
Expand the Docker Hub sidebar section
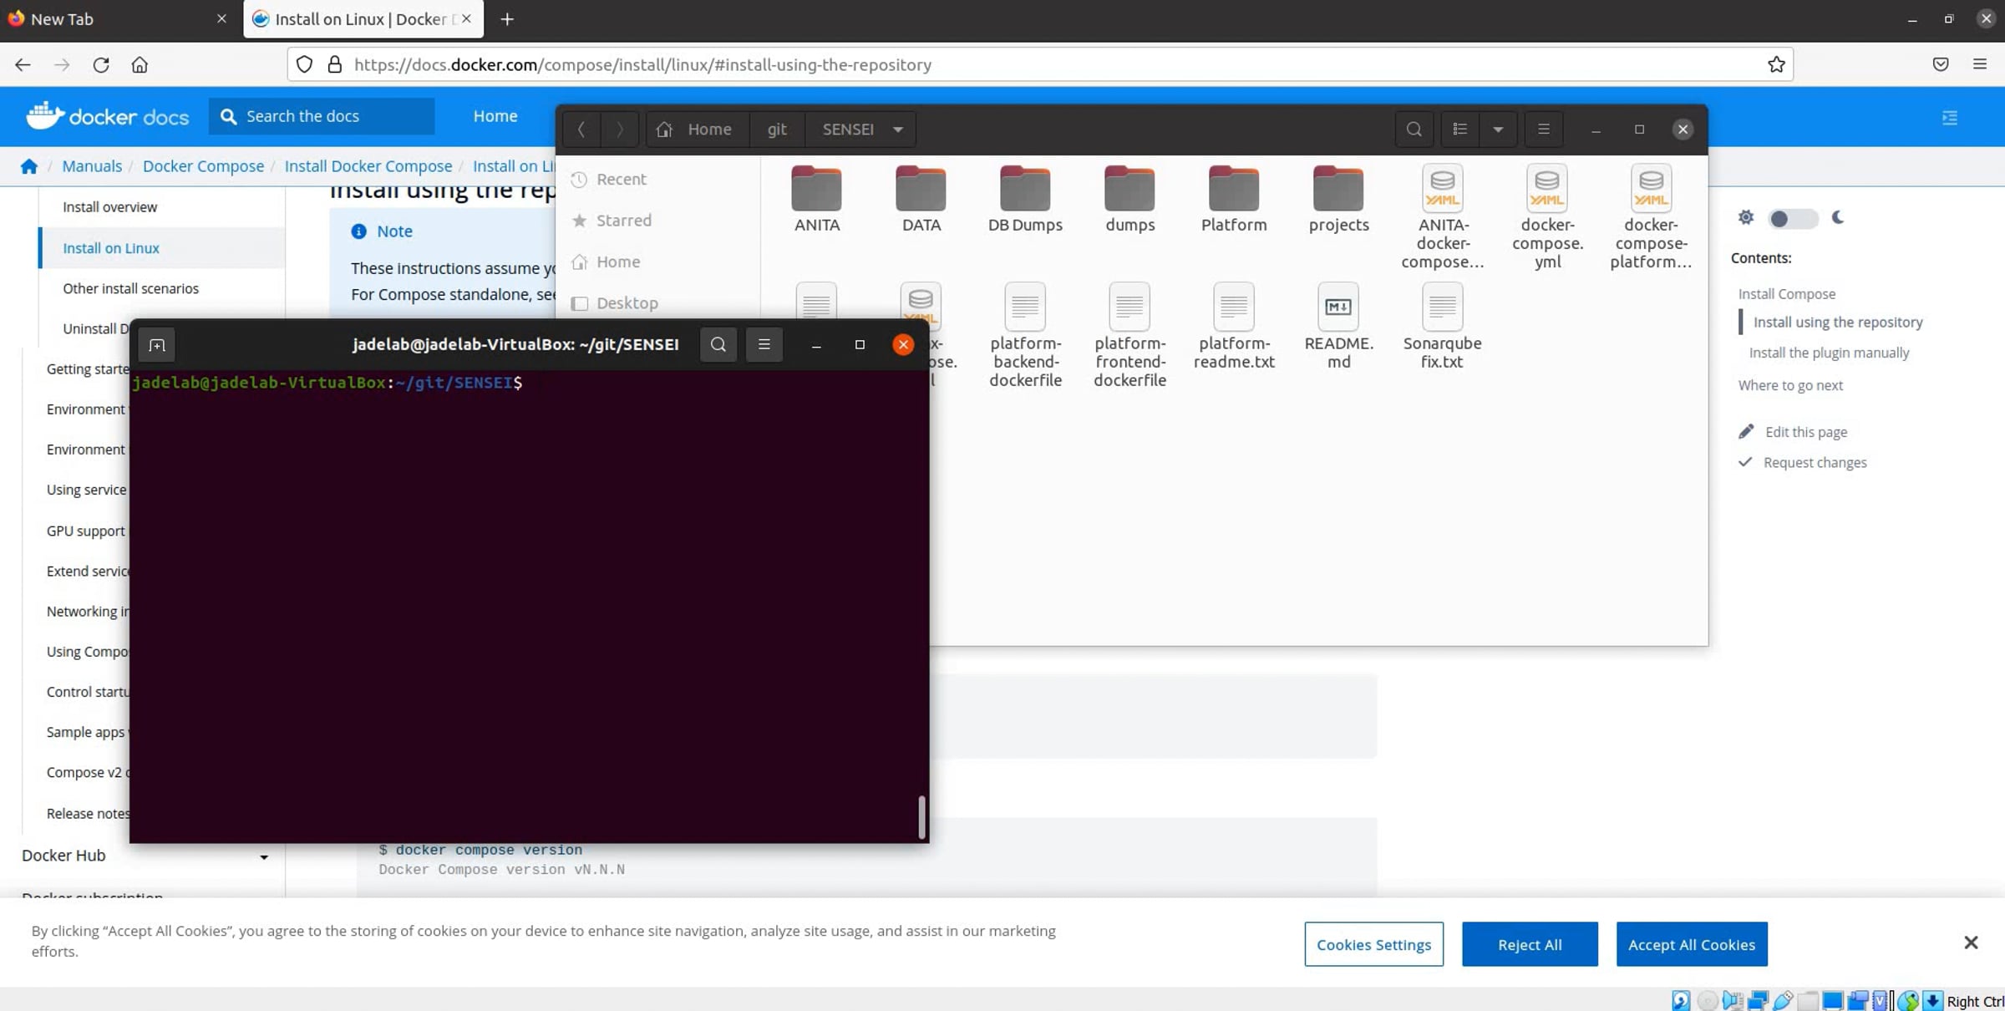[263, 856]
